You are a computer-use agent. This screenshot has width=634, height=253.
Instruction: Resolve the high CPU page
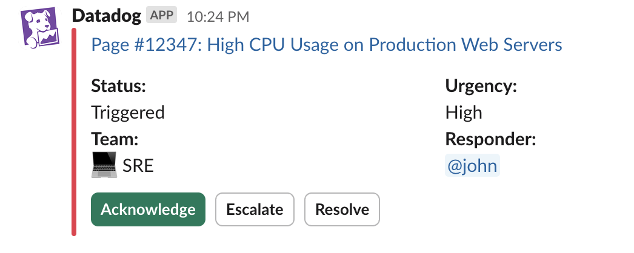[x=342, y=209]
